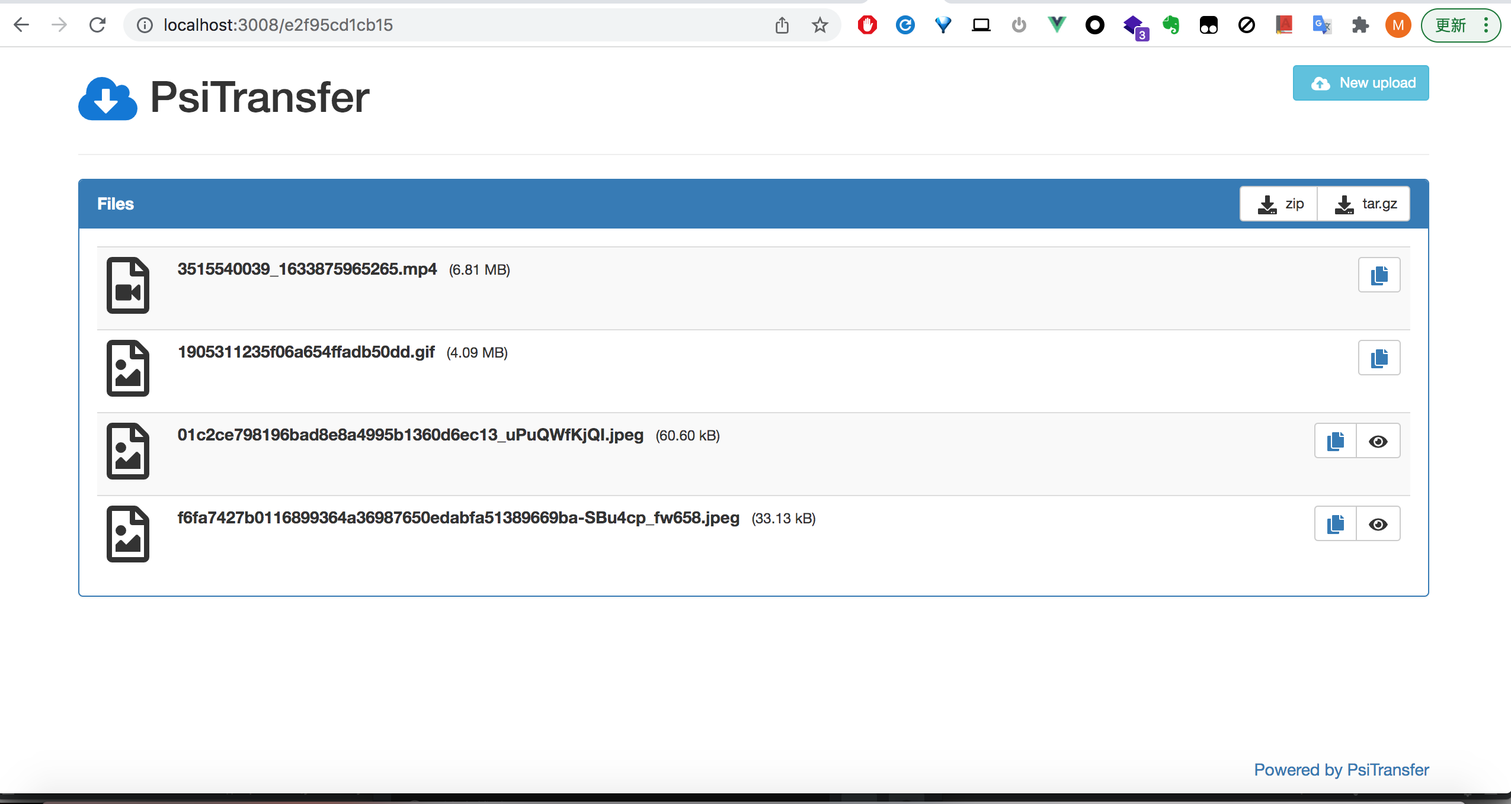Copy link for the mp4 file

pos(1379,275)
